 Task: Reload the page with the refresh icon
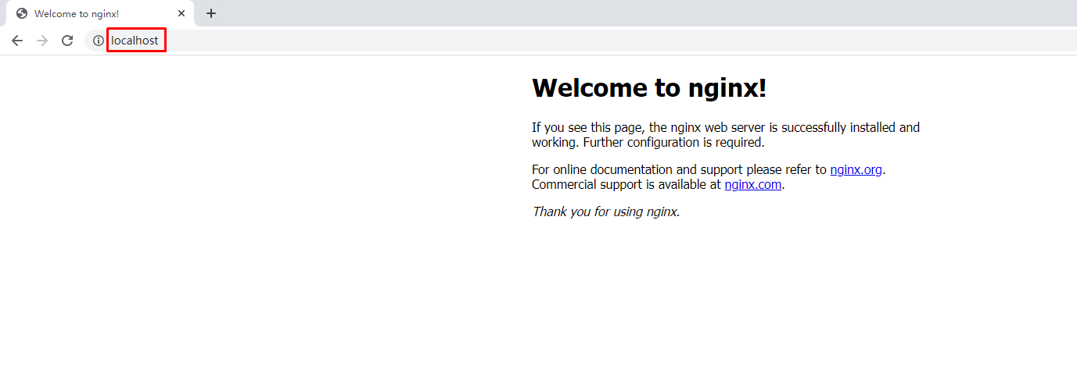pyautogui.click(x=67, y=41)
